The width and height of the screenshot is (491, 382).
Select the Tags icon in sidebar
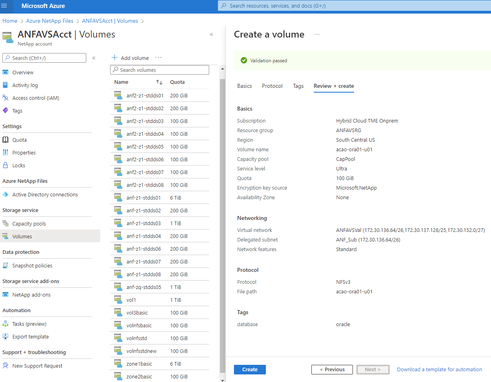pyautogui.click(x=6, y=111)
